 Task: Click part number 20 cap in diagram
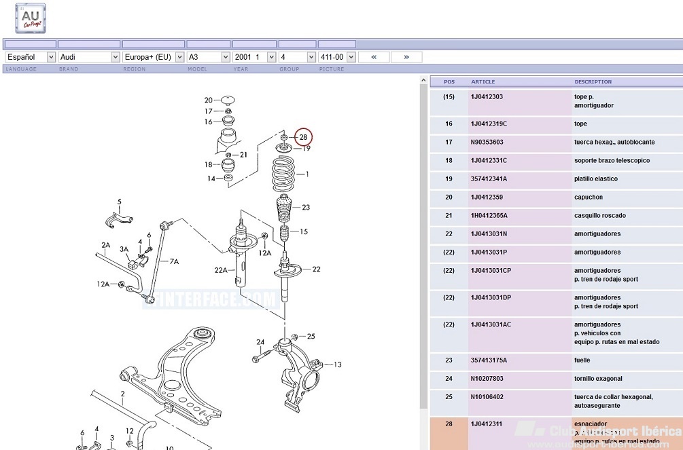coord(208,100)
